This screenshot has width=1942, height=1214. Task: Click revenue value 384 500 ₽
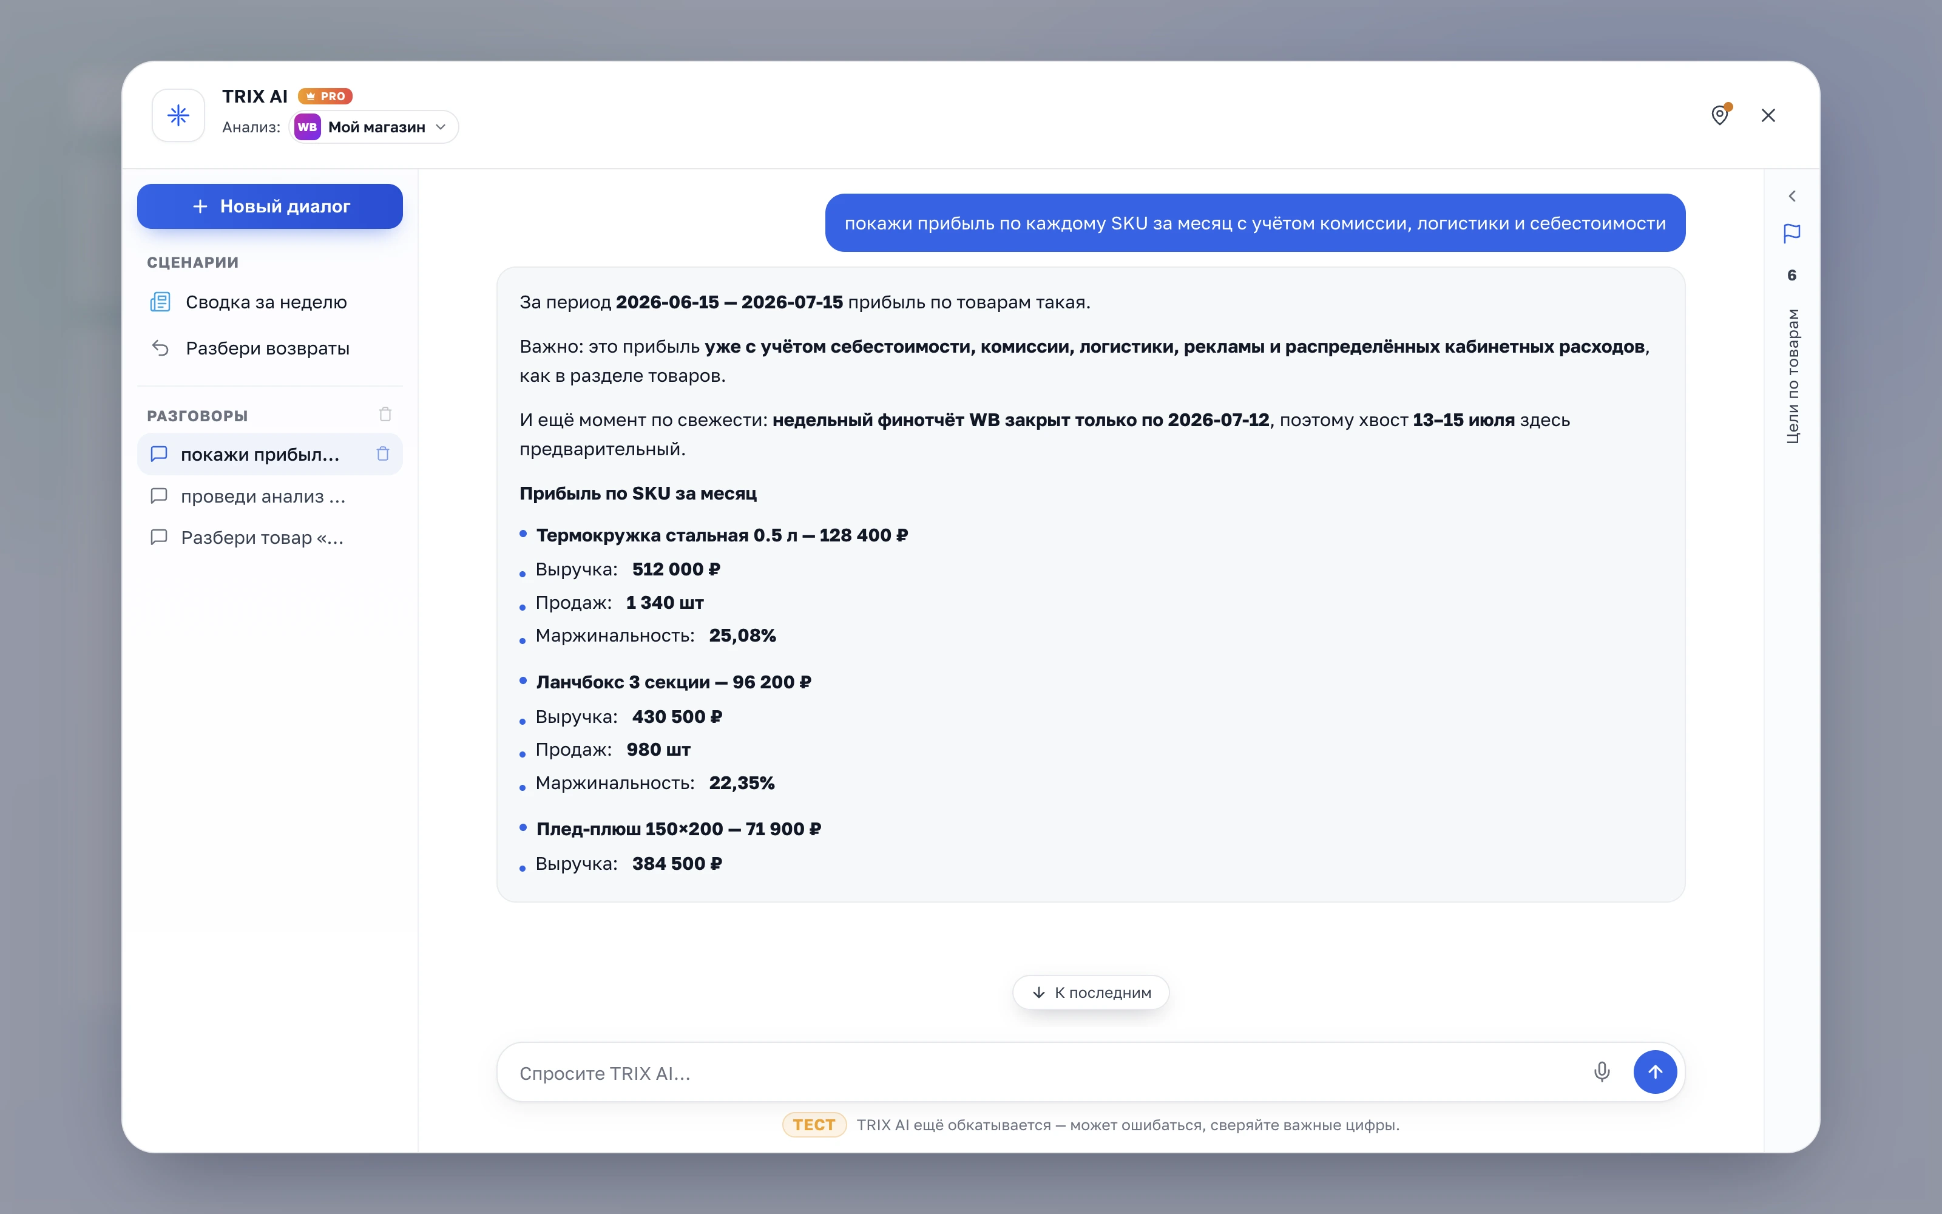click(677, 863)
